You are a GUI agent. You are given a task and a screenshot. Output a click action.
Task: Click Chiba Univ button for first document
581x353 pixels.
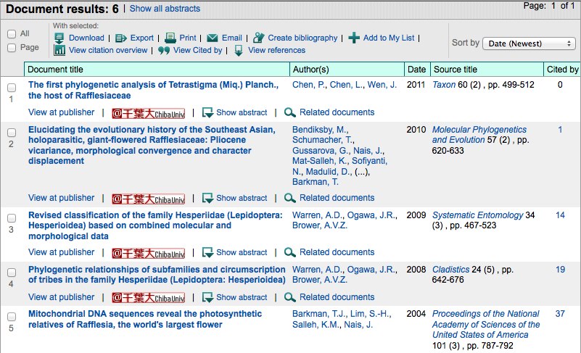click(x=148, y=113)
